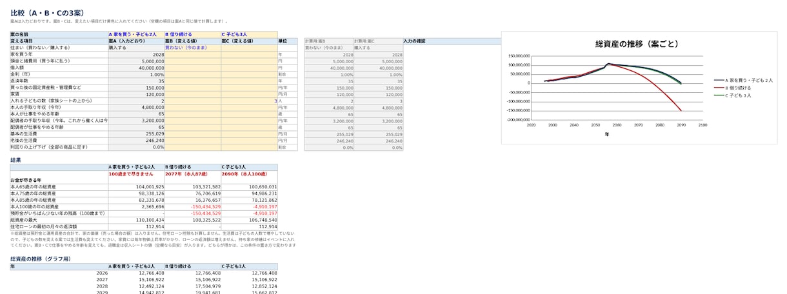This screenshot has height=294, width=787.
Task: Select 案A 本人の手取り年収 value 4,800,000
Action: click(136, 108)
